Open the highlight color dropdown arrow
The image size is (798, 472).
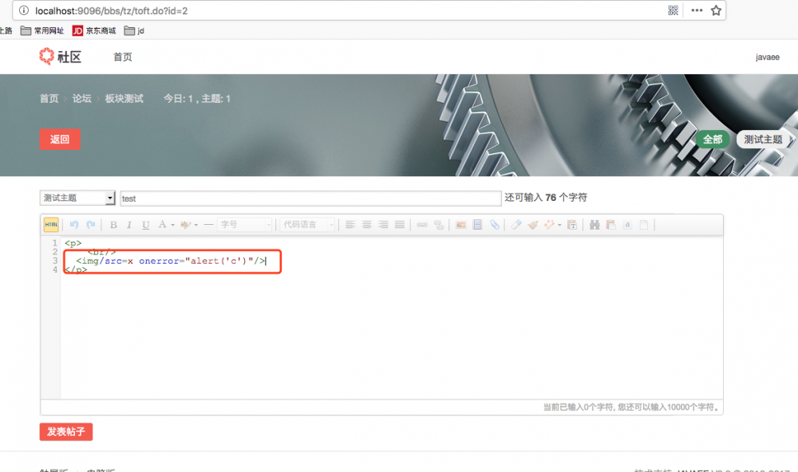click(196, 225)
